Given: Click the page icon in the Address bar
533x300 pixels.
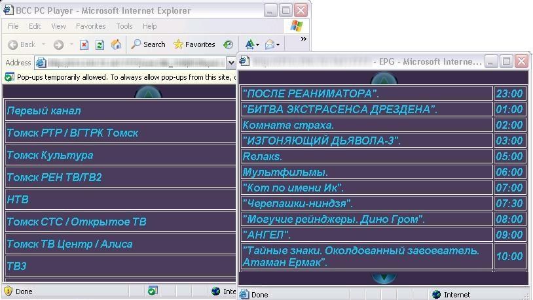Looking at the screenshot, I should (x=41, y=63).
